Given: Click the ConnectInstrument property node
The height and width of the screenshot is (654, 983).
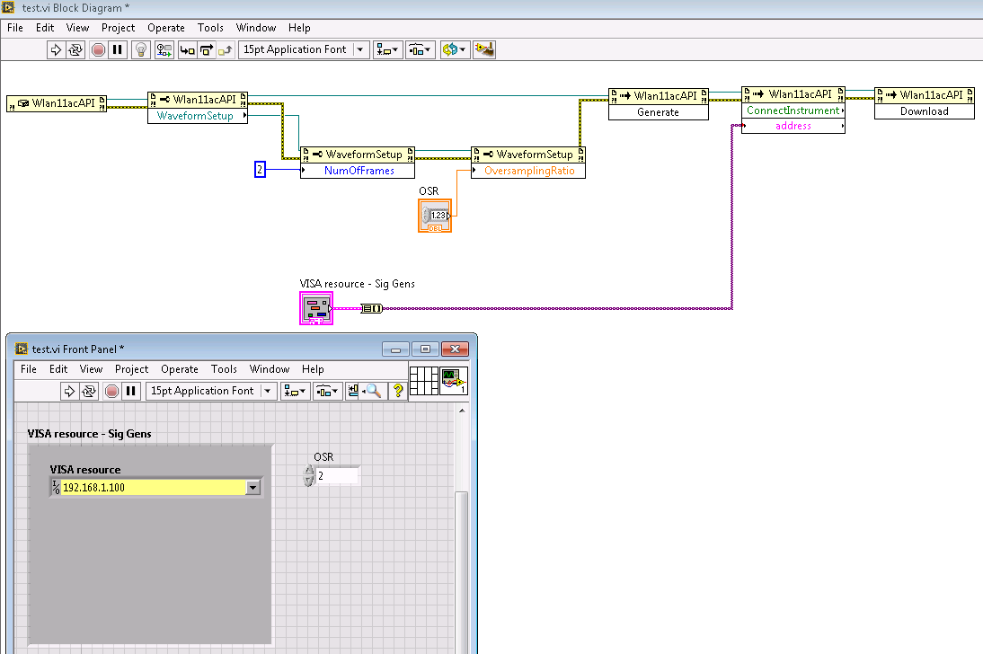Looking at the screenshot, I should click(x=791, y=110).
